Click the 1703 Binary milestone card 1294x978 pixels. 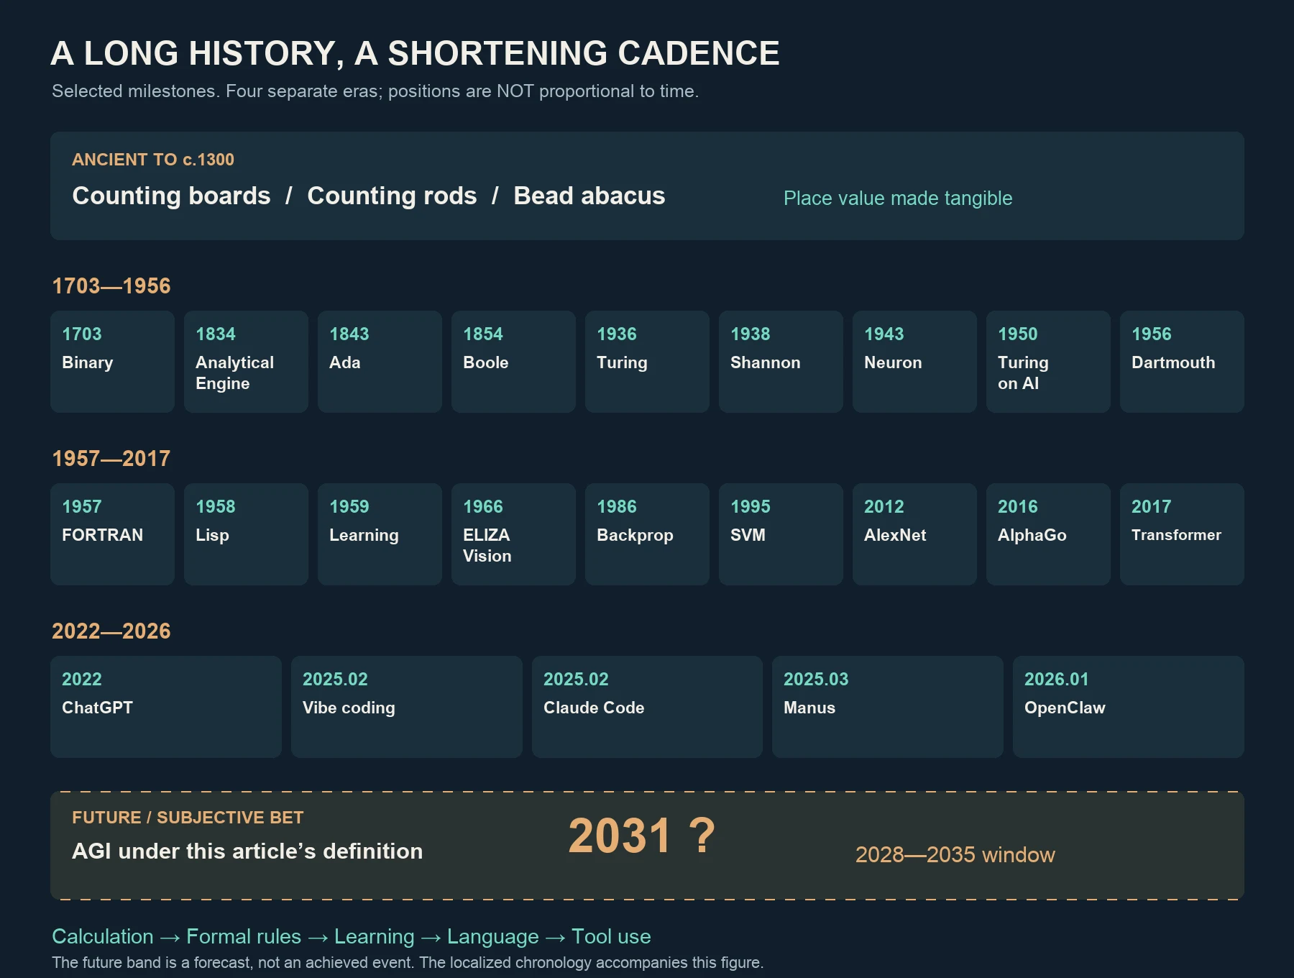(x=112, y=362)
